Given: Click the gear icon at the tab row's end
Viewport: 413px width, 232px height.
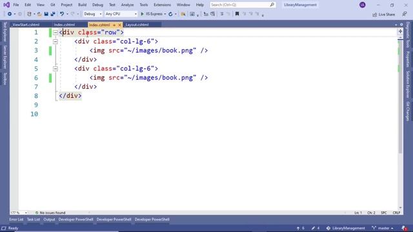Looking at the screenshot, I should [x=401, y=24].
